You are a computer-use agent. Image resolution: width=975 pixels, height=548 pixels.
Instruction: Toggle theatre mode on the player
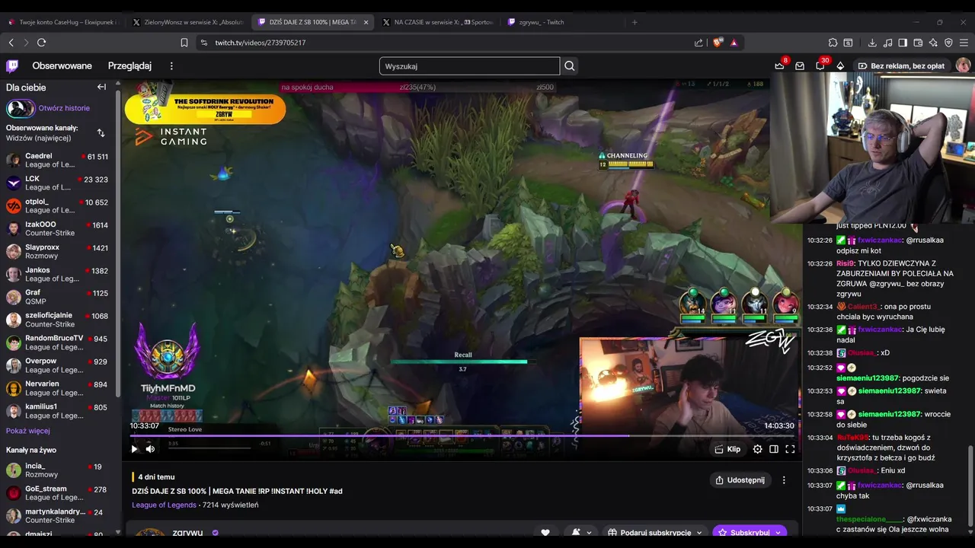(774, 449)
